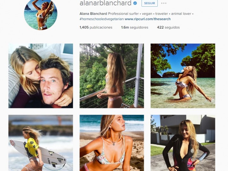Open the 422 seguidos list
The image size is (228, 171).
pos(168,27)
